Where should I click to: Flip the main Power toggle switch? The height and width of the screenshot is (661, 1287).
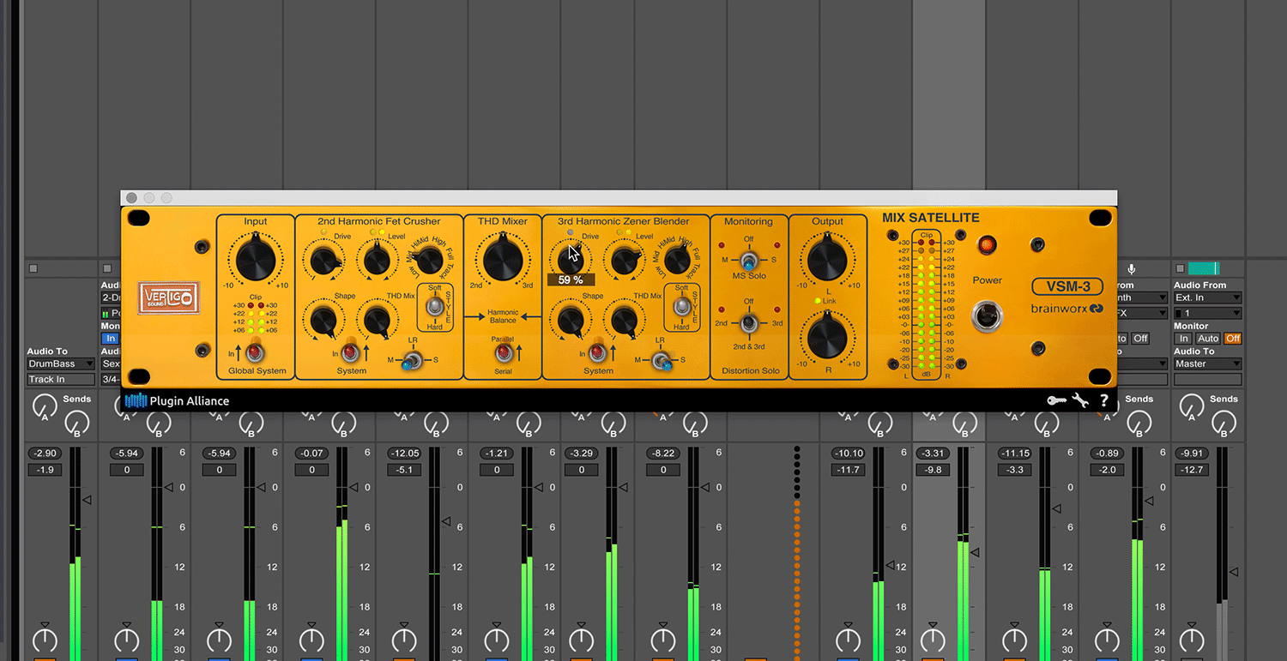987,316
